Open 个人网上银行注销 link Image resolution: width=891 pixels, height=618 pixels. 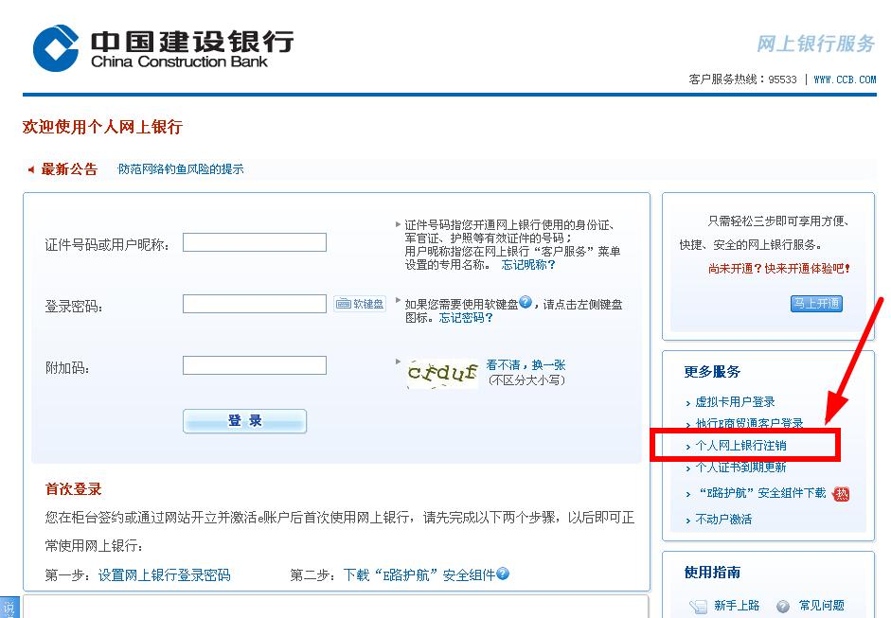pyautogui.click(x=741, y=446)
